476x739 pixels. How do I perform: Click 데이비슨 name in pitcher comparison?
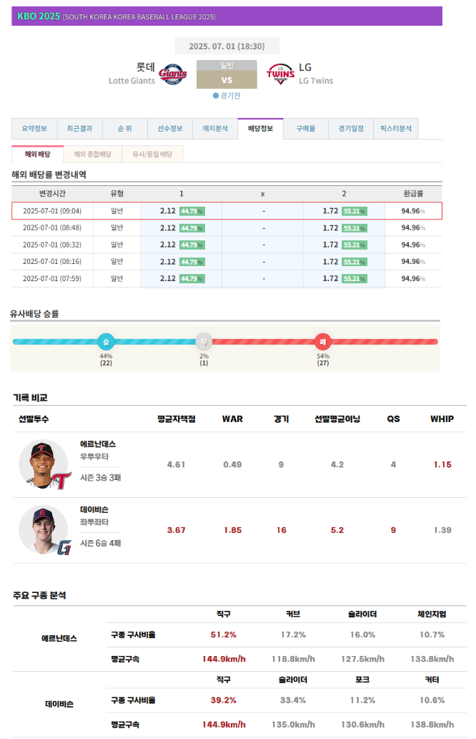point(94,509)
